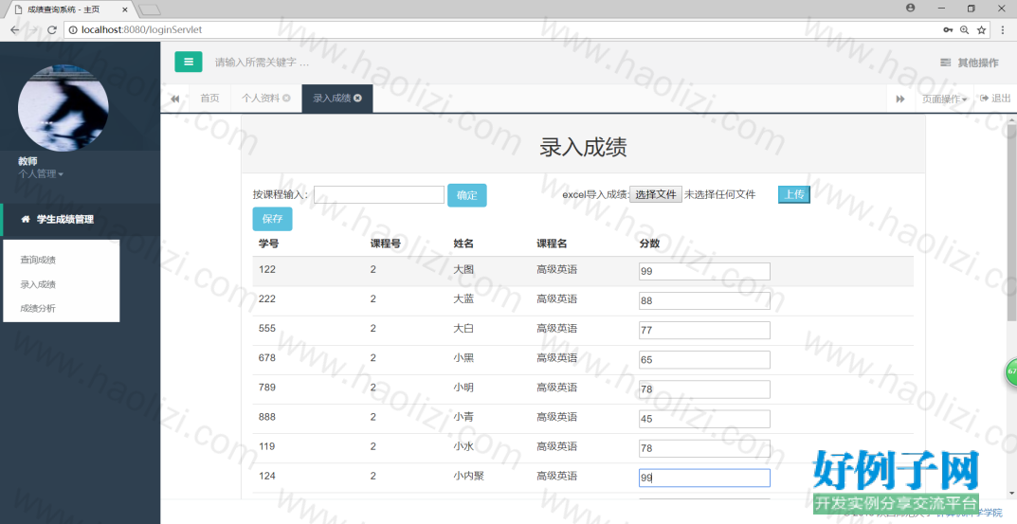Click student name 大白
The width and height of the screenshot is (1017, 524).
[x=463, y=328]
